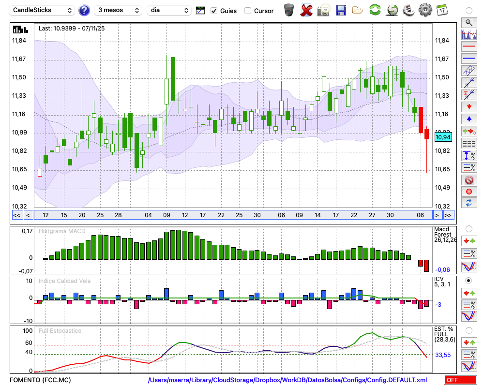Open the dia interval dropdown
Viewport: 484px width, 387px height.
(169, 10)
